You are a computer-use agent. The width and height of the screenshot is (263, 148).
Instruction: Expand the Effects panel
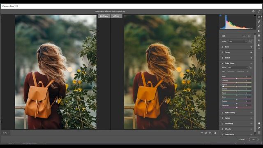coord(223,129)
